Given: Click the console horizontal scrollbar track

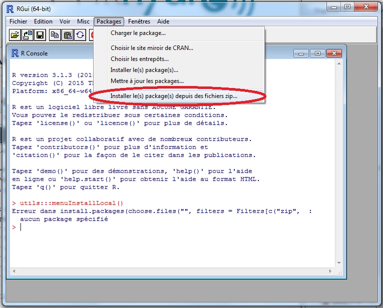Looking at the screenshot, I should point(172,271).
